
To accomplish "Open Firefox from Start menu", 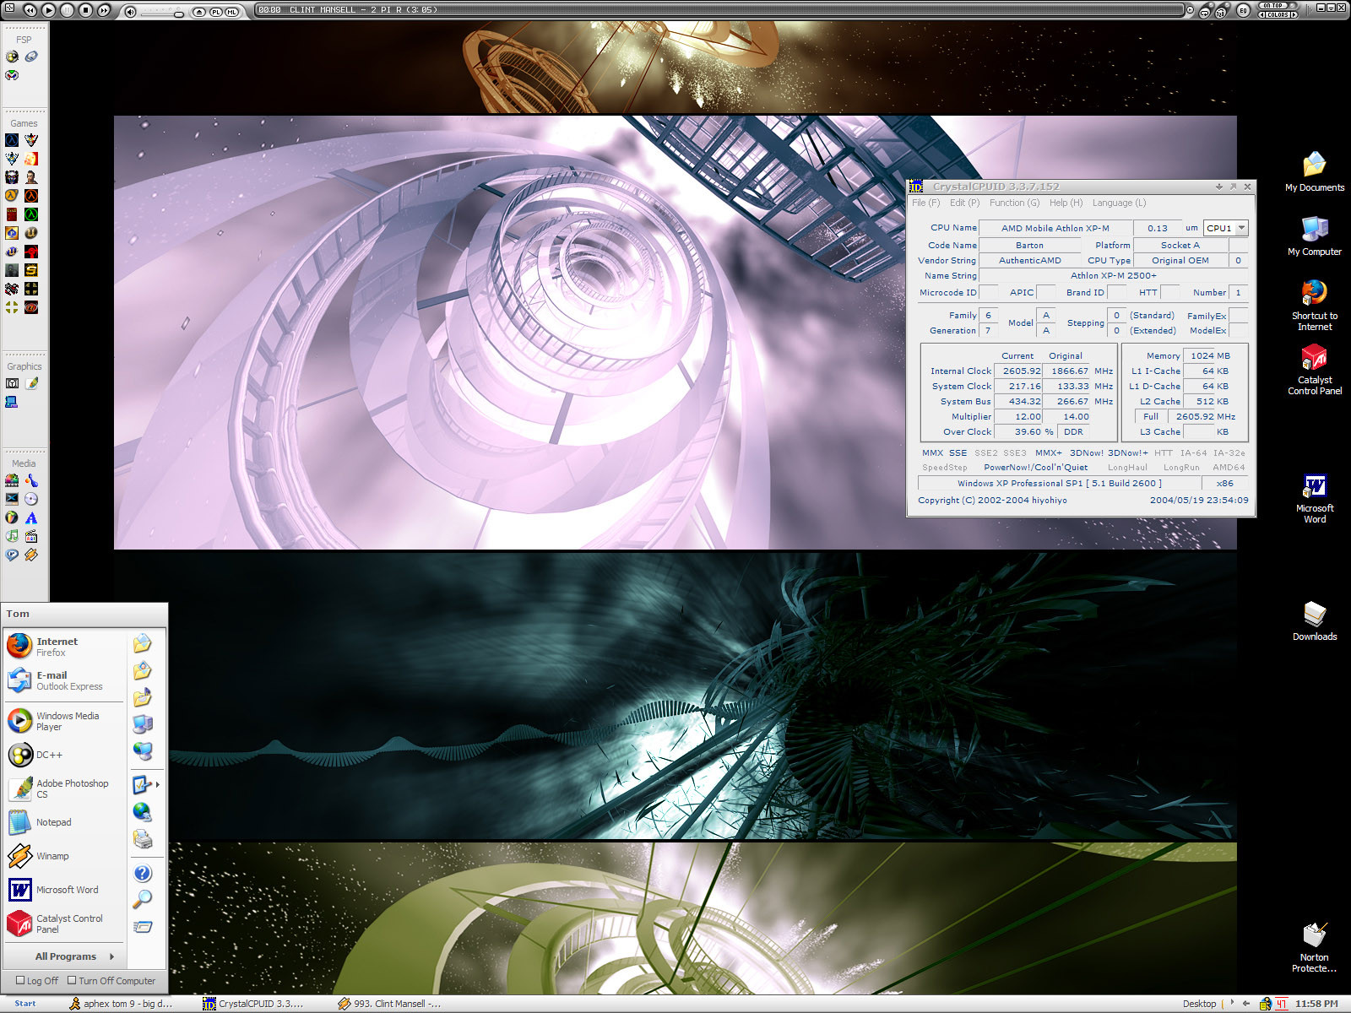I will pos(64,647).
